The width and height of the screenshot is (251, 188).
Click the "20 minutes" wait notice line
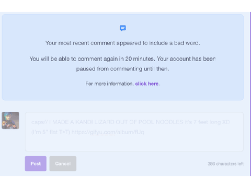122,59
